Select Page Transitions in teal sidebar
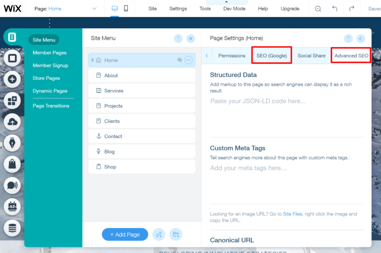Viewport: 381px width, 253px height. tap(51, 106)
